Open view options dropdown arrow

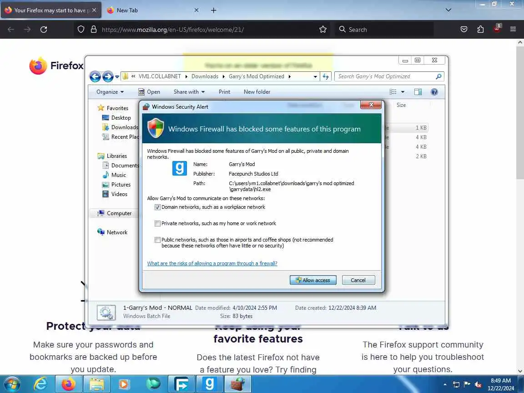click(x=403, y=92)
